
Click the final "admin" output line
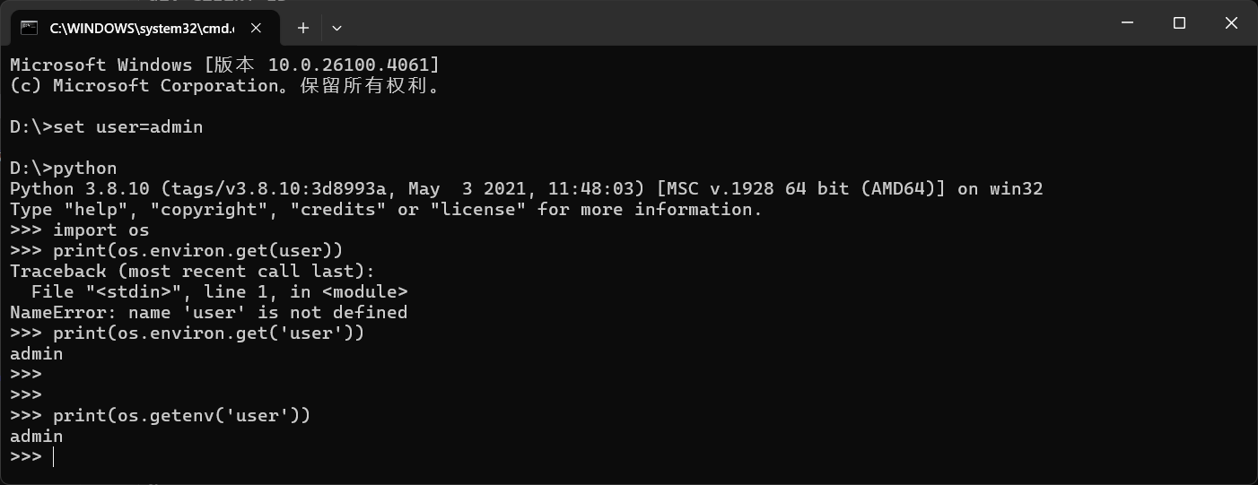point(37,437)
